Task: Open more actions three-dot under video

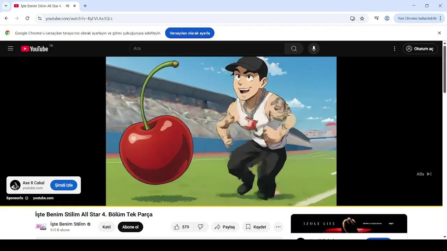Action: [x=278, y=227]
